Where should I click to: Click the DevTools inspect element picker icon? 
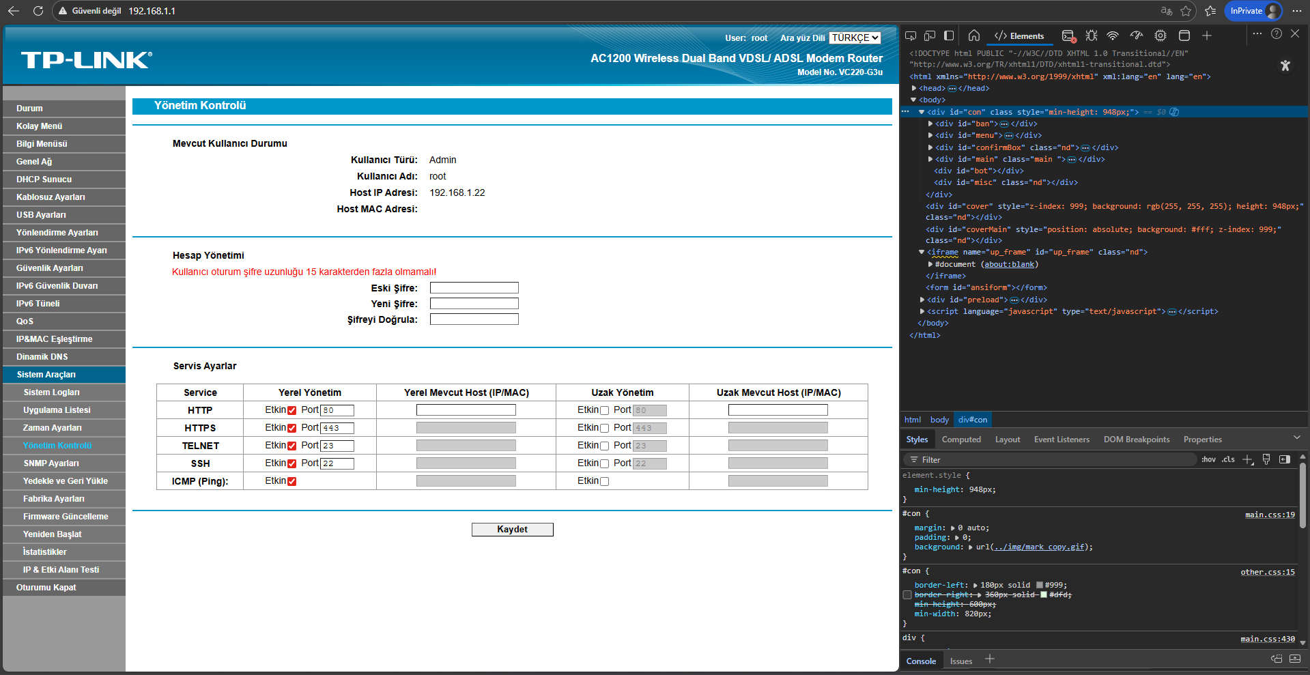pyautogui.click(x=911, y=36)
